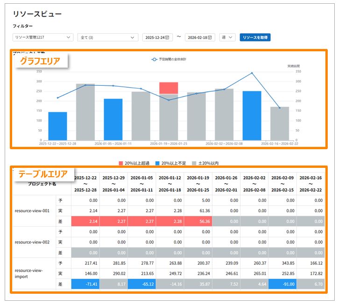Viewport: 338px width, 304px height.
Task: Click the blue -91.00 difference cell
Action: point(282,284)
